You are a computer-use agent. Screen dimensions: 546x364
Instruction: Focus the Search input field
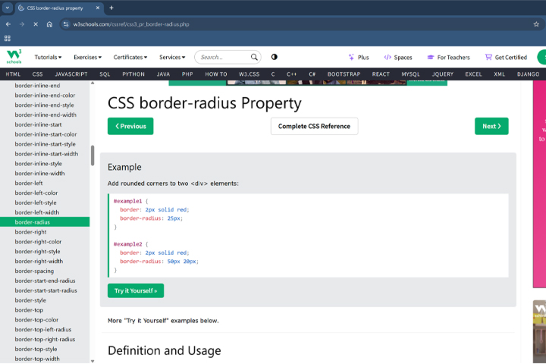(x=223, y=57)
